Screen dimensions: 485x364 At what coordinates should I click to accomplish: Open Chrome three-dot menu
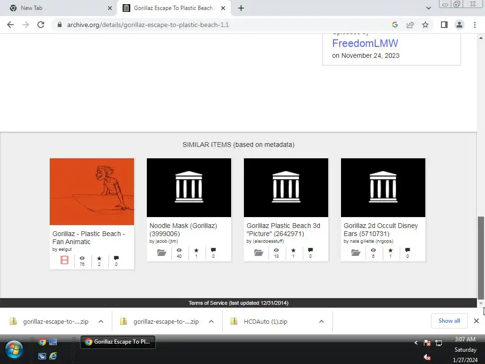pos(475,25)
